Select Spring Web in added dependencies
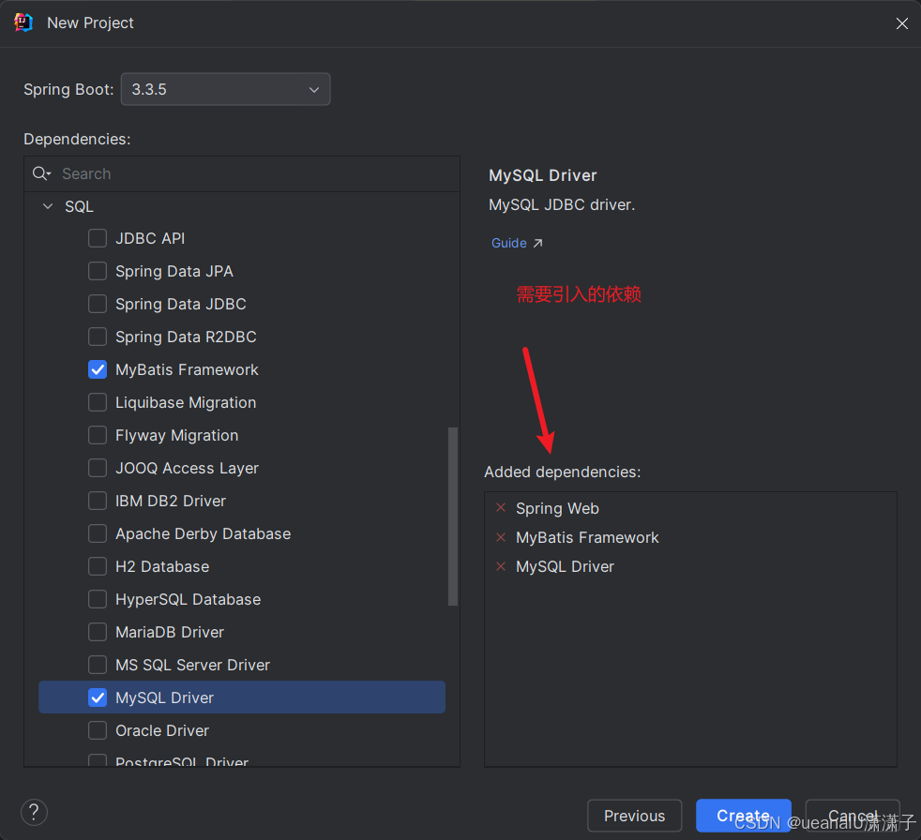 point(557,508)
